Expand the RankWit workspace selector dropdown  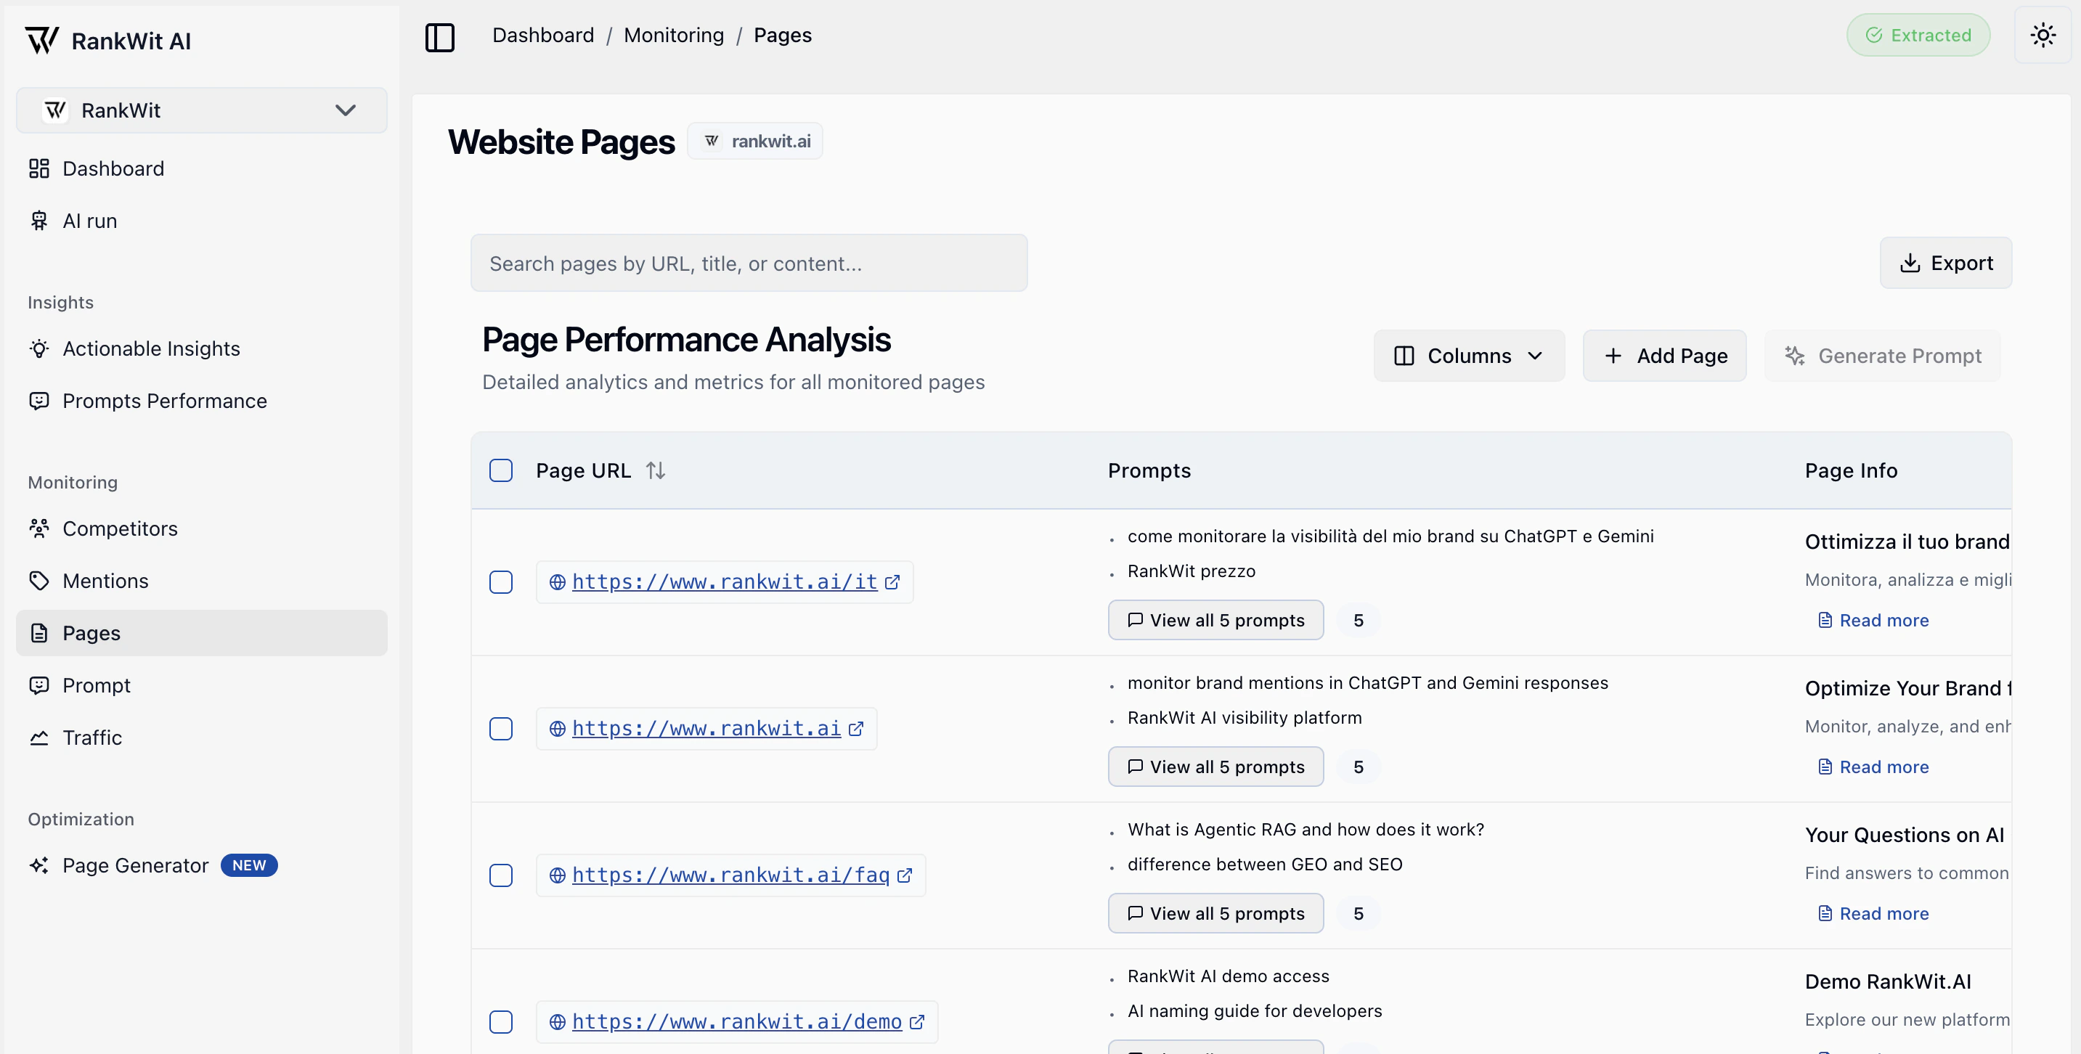point(201,110)
